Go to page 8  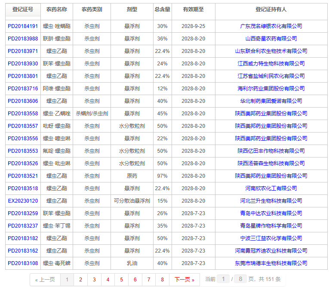tap(163, 280)
